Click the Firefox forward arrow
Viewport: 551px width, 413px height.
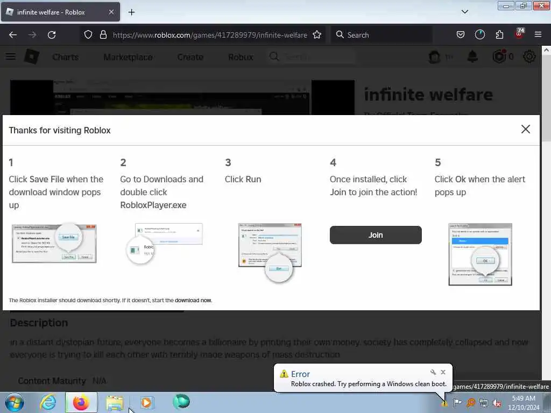[32, 35]
